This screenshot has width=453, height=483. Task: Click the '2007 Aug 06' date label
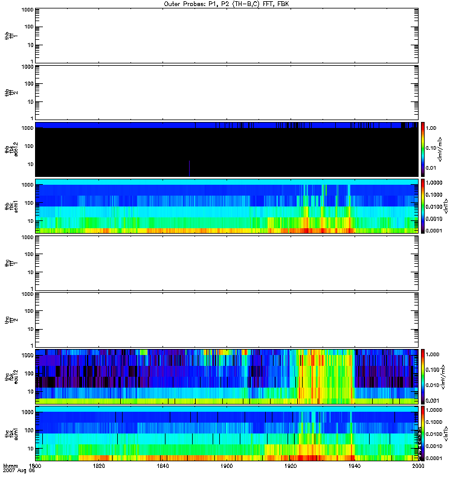point(19,471)
